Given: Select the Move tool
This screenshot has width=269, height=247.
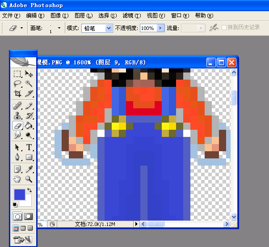Looking at the screenshot, I should click(x=29, y=74).
